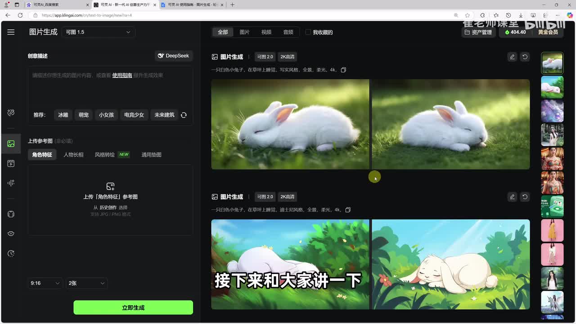Reload the browser page
Screen dimensions: 576x324
[x=20, y=15]
